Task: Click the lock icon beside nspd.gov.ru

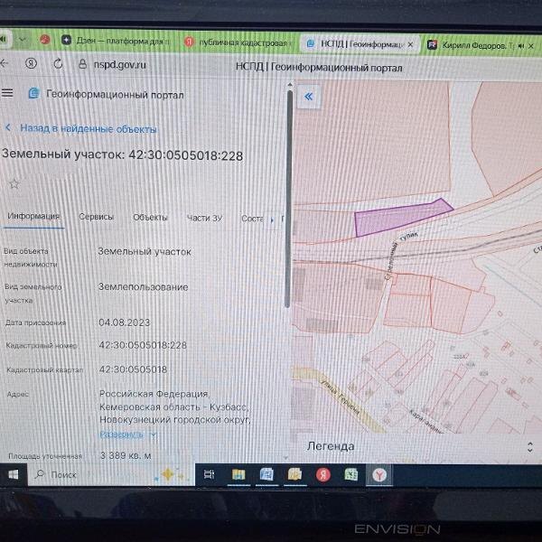Action: tap(82, 64)
